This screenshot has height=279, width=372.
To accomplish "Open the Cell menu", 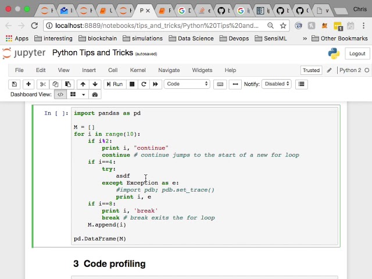I will pyautogui.click(x=113, y=70).
